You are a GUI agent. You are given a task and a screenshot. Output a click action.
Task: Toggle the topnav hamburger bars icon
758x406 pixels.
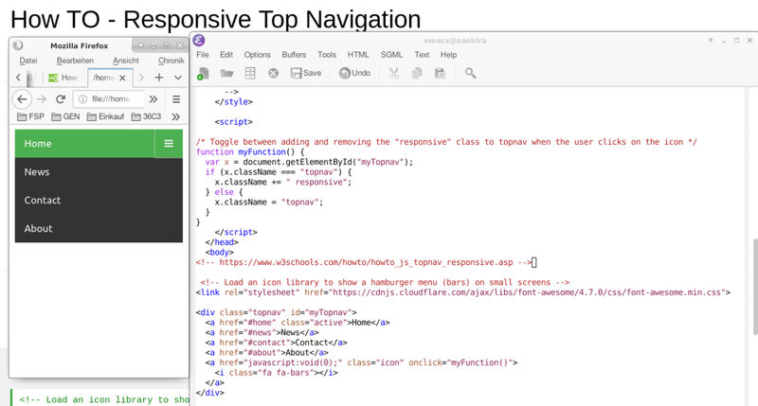point(169,144)
